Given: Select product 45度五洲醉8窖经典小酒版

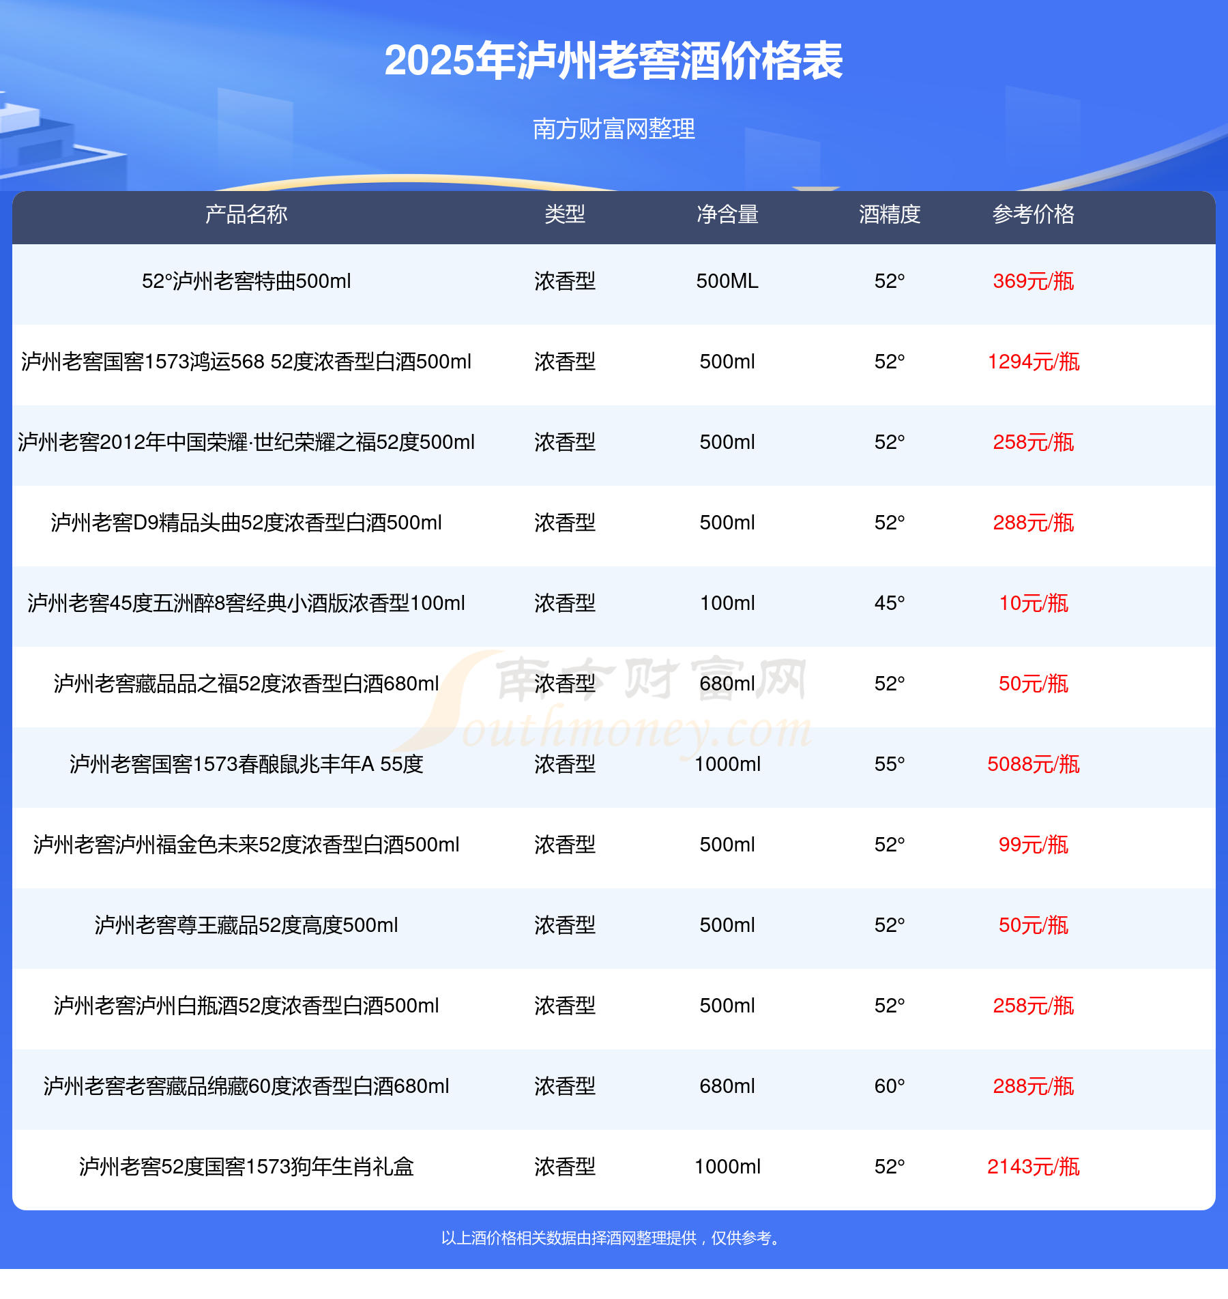Looking at the screenshot, I should click(x=246, y=603).
